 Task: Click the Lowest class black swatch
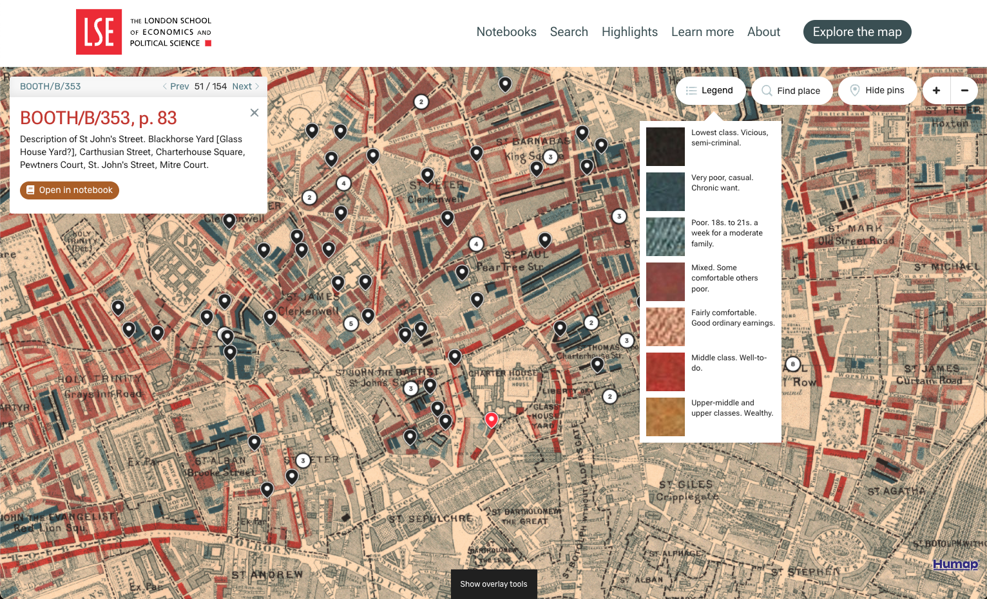[x=666, y=147]
